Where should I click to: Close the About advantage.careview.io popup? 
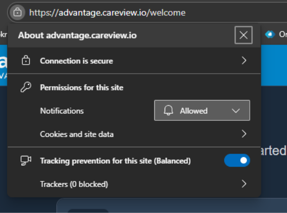tap(243, 35)
